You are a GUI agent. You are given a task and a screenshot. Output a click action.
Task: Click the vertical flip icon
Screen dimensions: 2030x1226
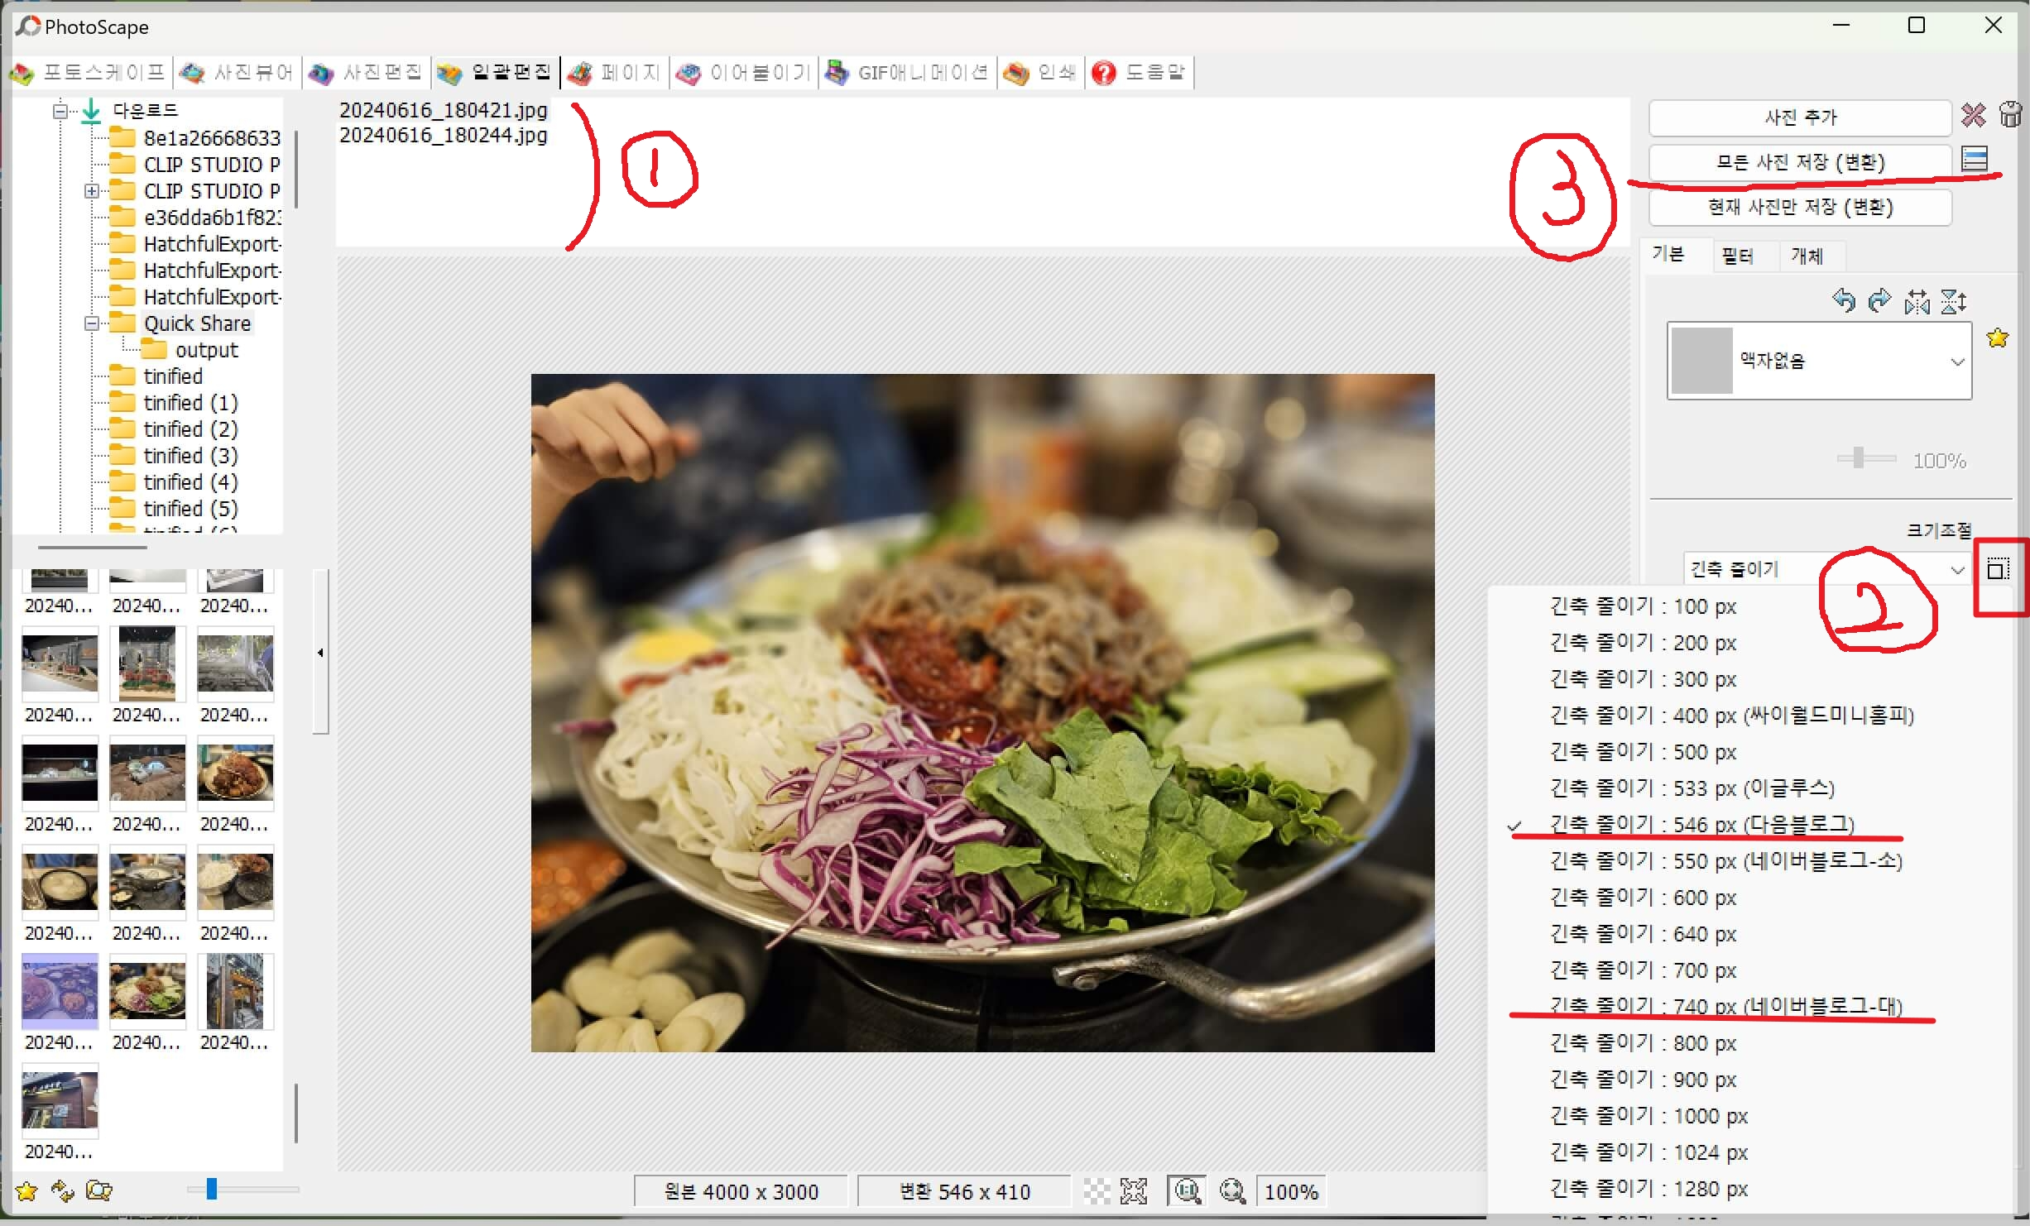[x=1953, y=302]
